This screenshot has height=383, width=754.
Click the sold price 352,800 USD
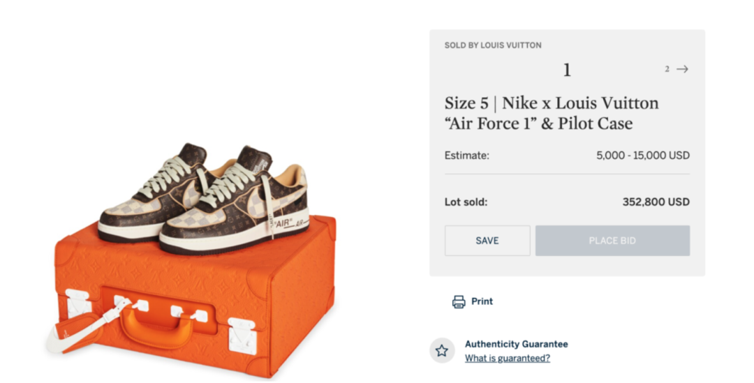click(656, 202)
